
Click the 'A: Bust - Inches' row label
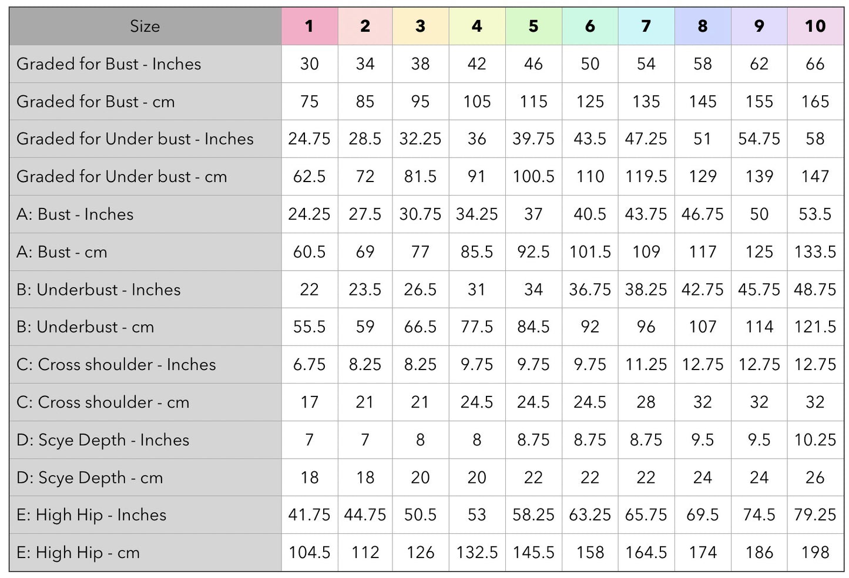click(75, 214)
